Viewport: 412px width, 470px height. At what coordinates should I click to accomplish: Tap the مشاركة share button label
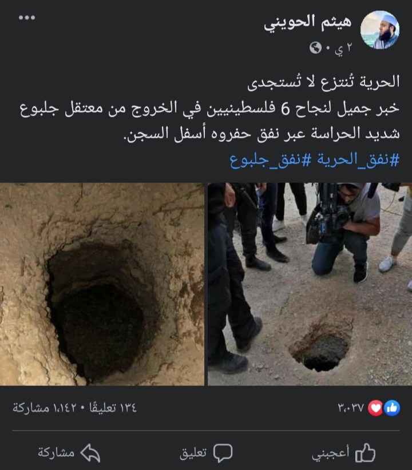tap(56, 453)
